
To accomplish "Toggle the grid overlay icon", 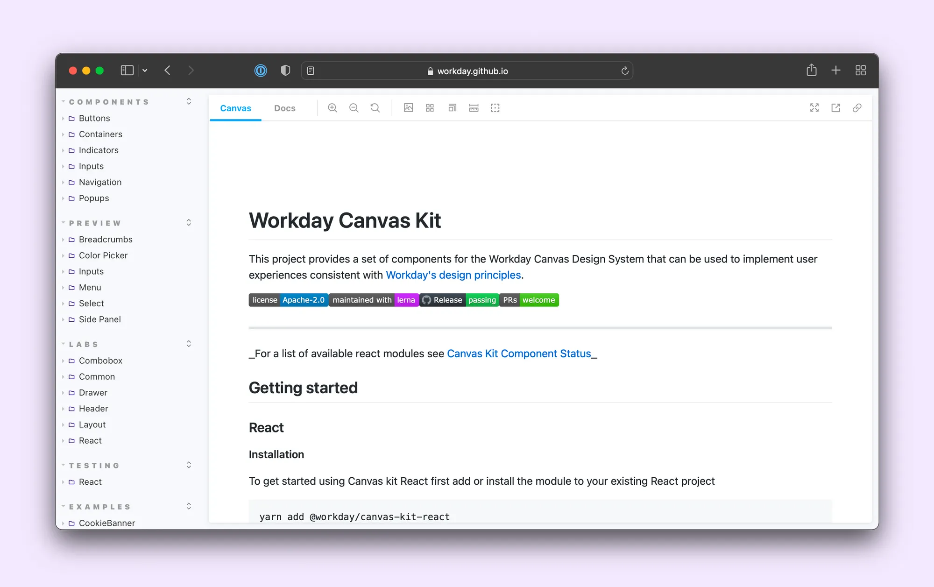I will [430, 108].
